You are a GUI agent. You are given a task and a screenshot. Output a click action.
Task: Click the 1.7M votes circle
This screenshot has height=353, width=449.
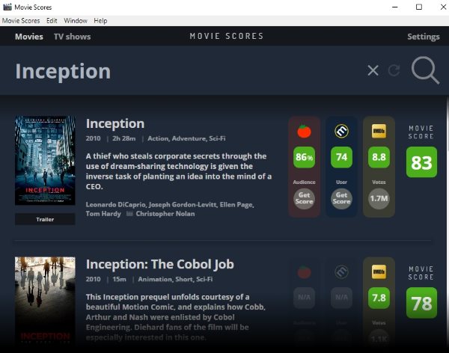[x=379, y=198]
